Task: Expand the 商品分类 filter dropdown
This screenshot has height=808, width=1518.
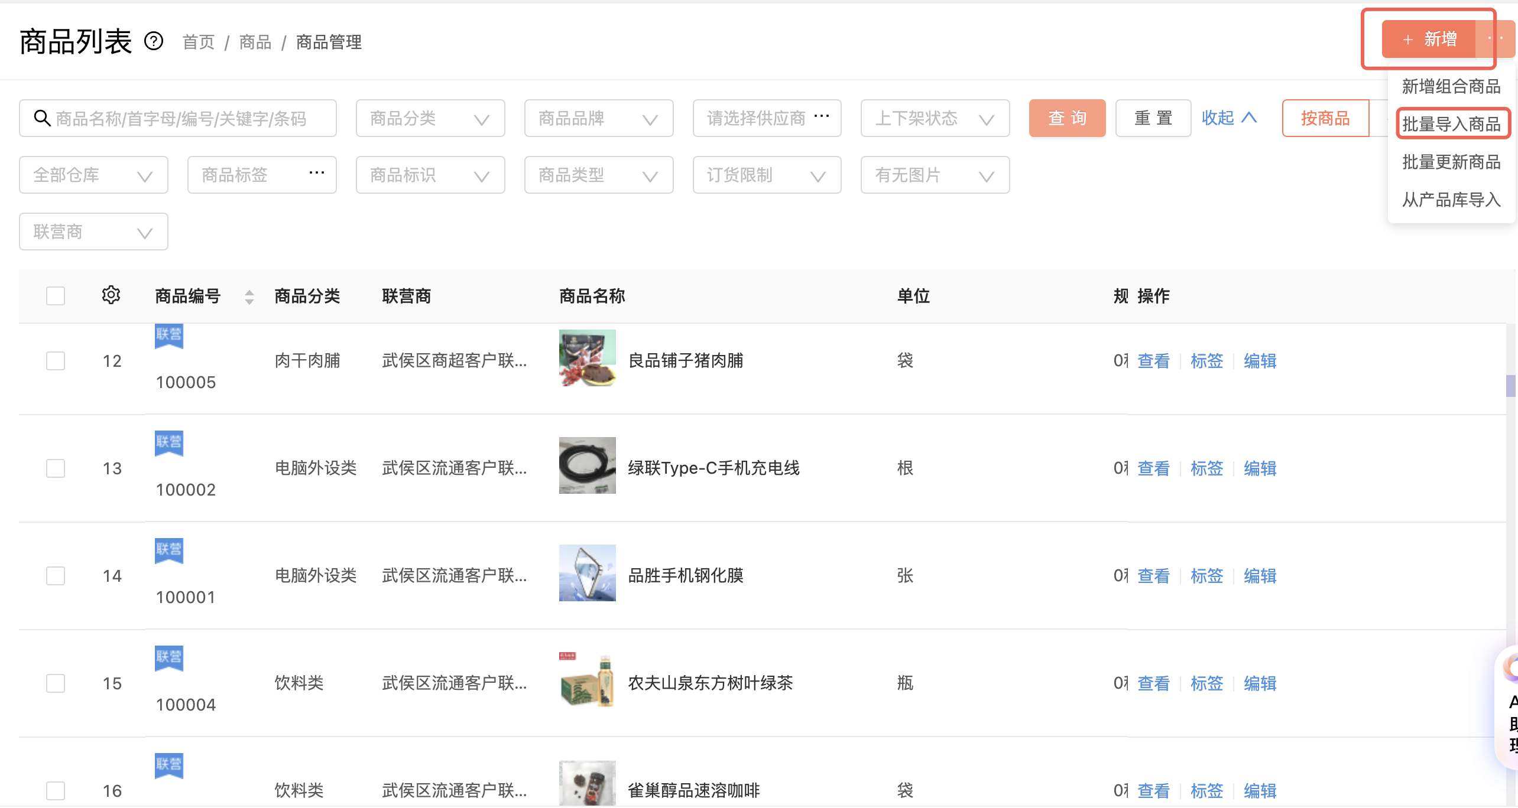Action: tap(430, 118)
